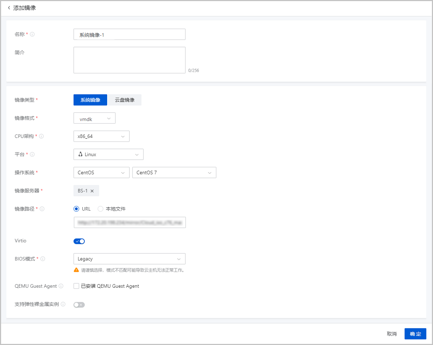
Task: Disable the Virtio toggle switch
Action: (x=79, y=241)
